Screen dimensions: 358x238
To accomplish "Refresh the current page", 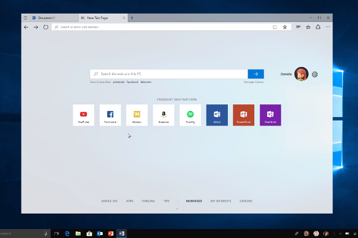I will (46, 27).
